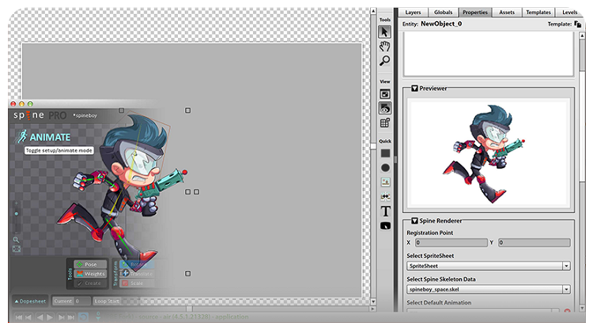
Task: Jump to last frame in Spine
Action: [x=70, y=317]
